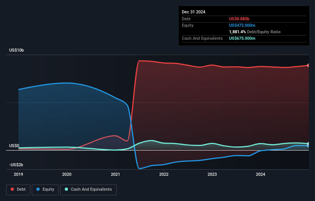Toggle the Equity series legend button
Screen dimensions: 315x201
(x=45, y=190)
